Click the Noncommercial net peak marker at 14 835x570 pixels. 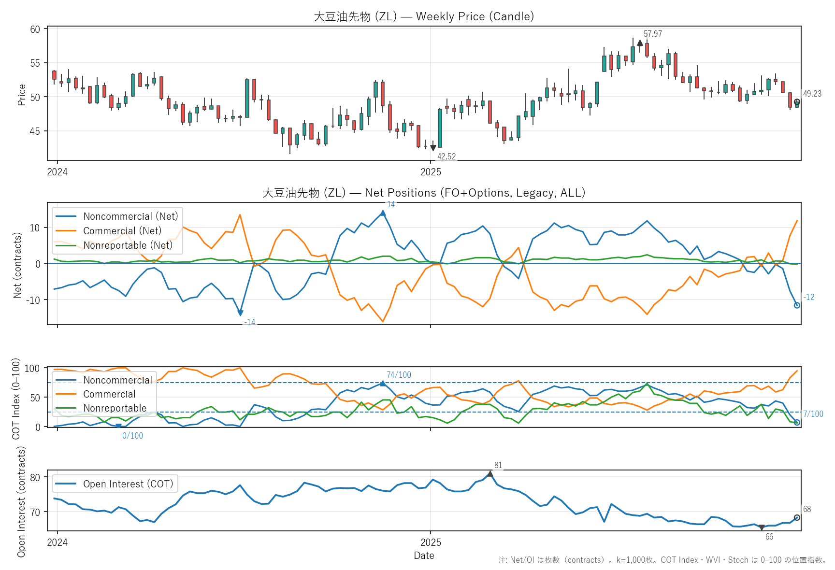[x=383, y=213]
